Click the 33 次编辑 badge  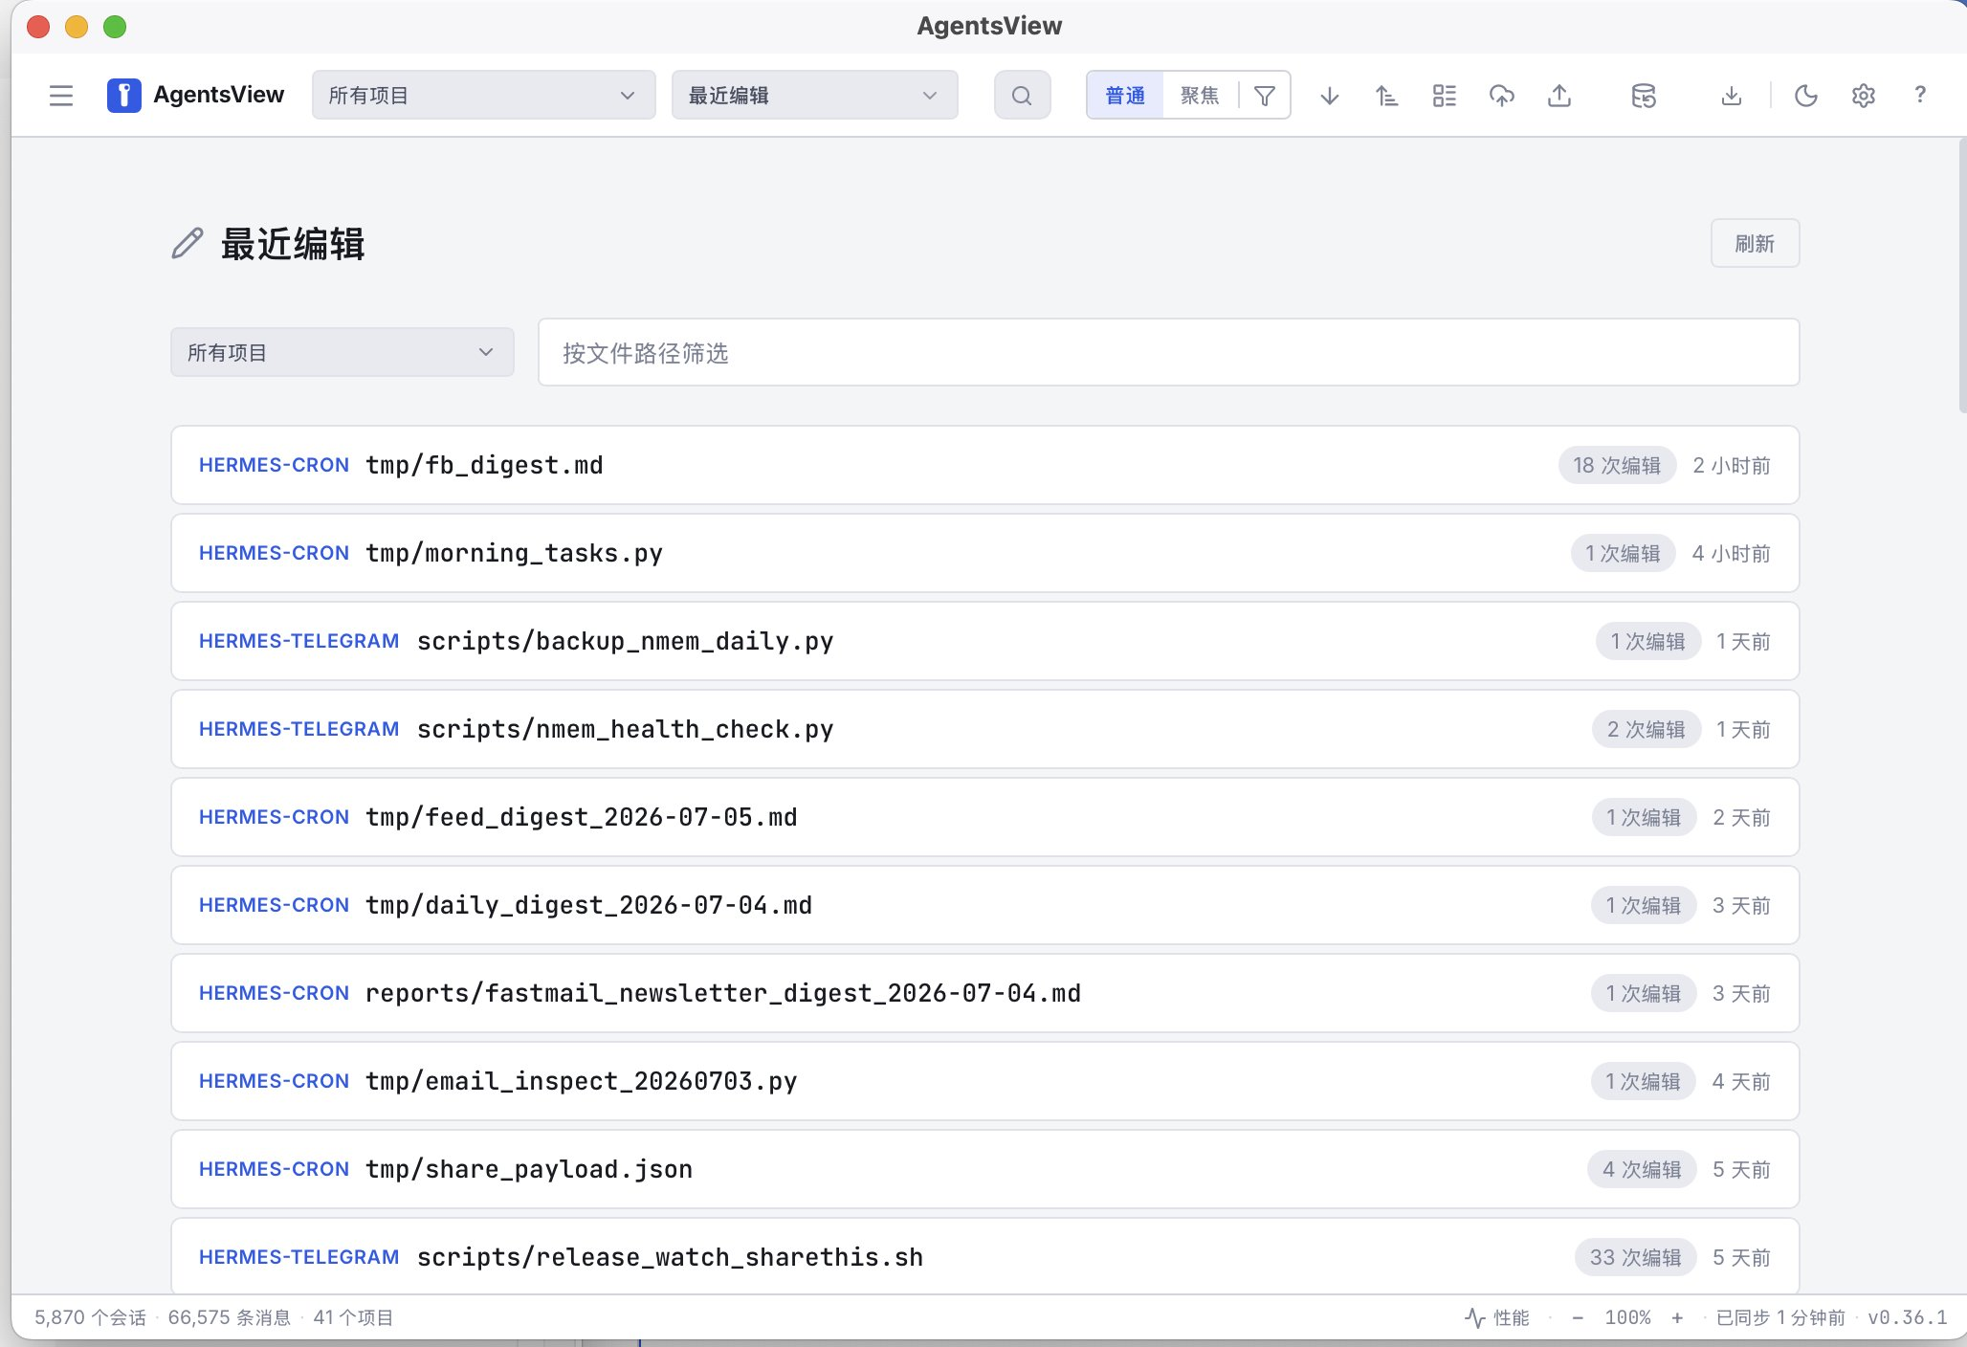[1635, 1257]
